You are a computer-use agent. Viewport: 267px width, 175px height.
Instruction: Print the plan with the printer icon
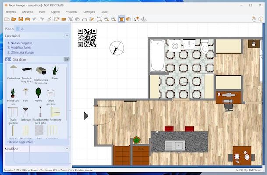coord(28,19)
